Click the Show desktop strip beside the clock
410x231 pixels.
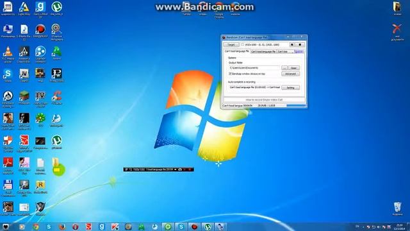tap(409, 227)
